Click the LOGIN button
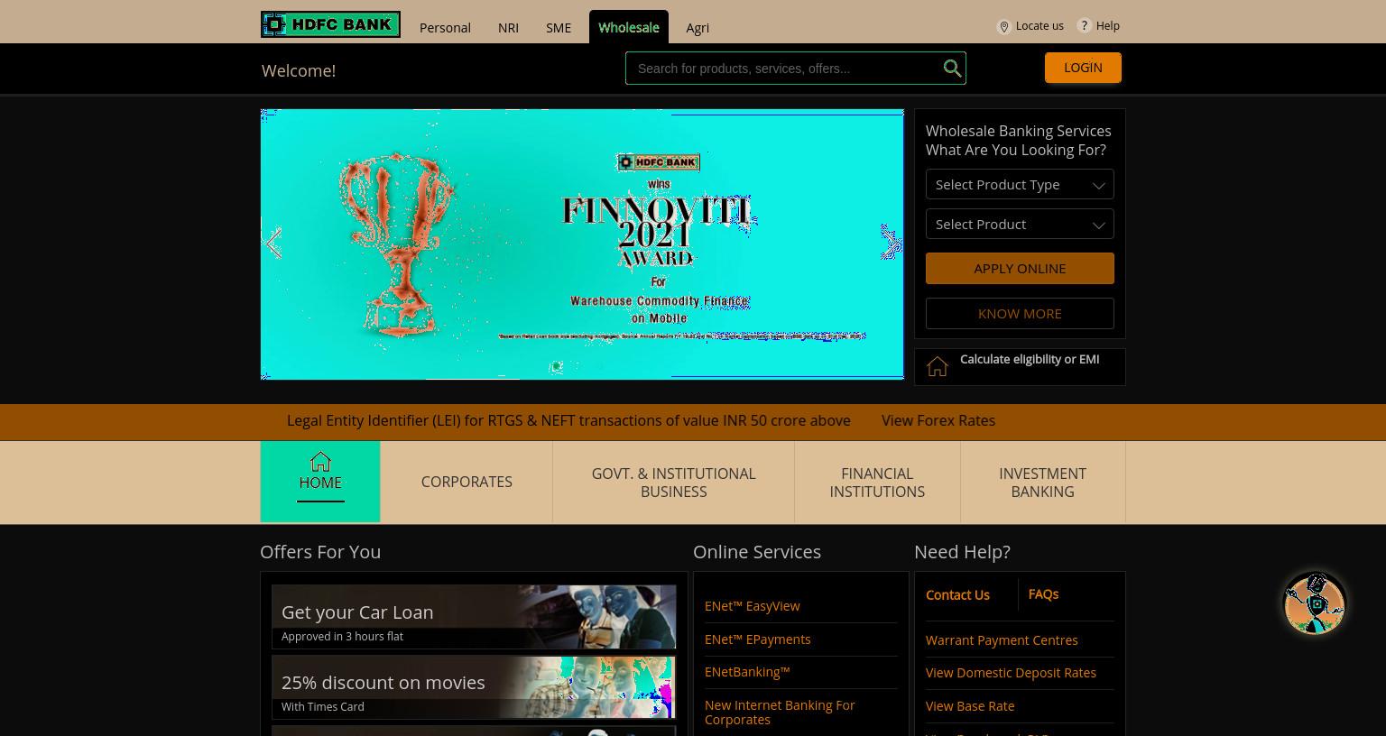 [x=1083, y=68]
